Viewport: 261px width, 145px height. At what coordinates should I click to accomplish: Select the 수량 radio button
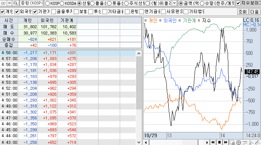202,3
